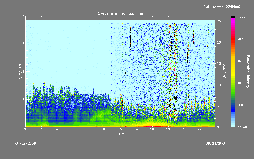
Task: Click the "5" tick on kft axis
Action: tap(218, 106)
